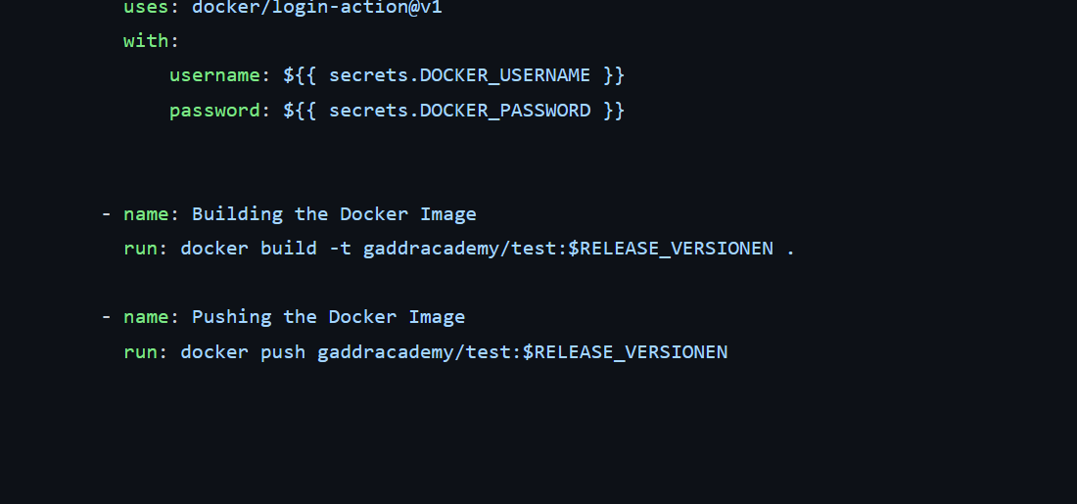Click the name key of Building step
The image size is (1077, 504).
point(146,213)
